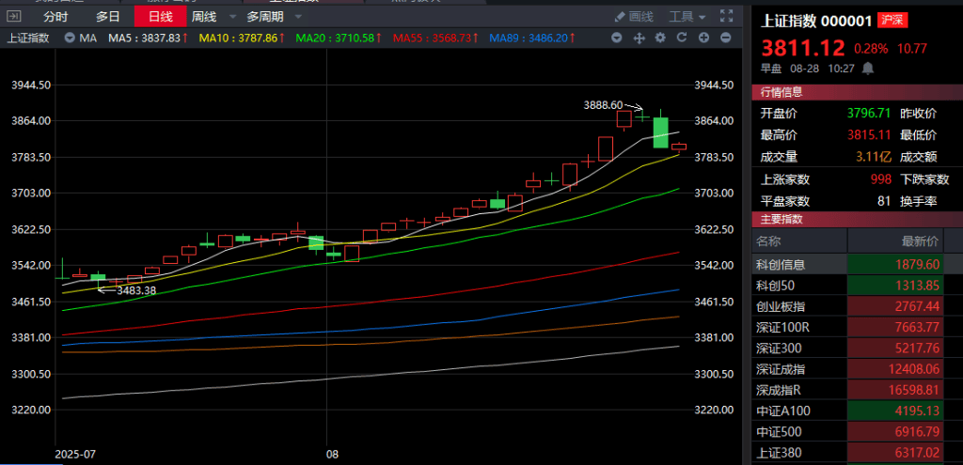The height and width of the screenshot is (465, 963).
Task: Click the 开盘价 value 3796.71
Action: [869, 114]
